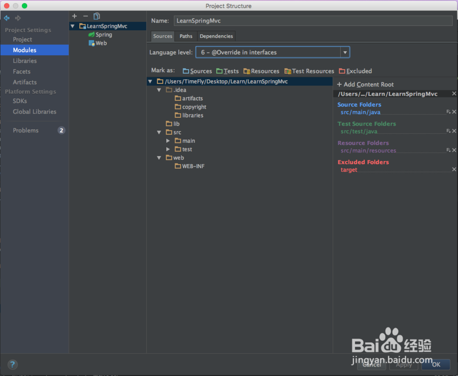Mark folder as Sources
The height and width of the screenshot is (376, 458).
coord(197,71)
